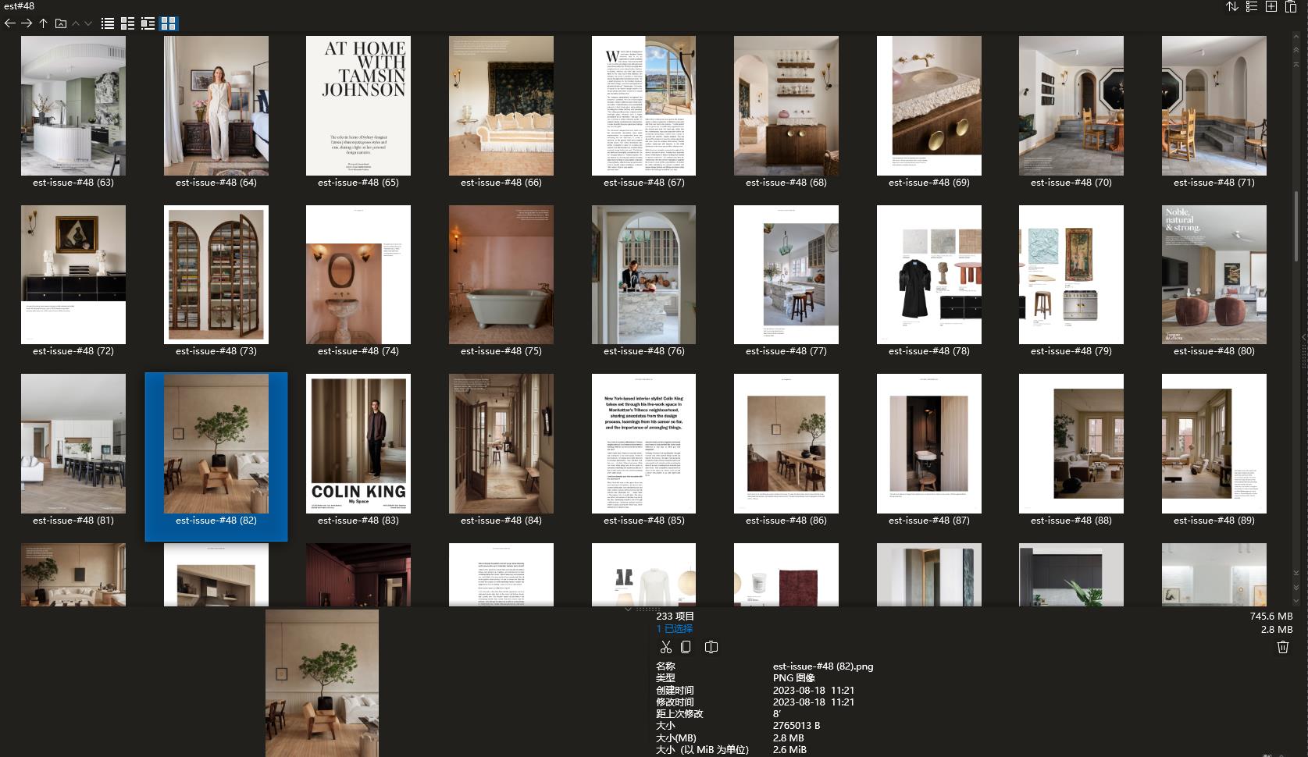Select the COLIN KING page thumbnail
Image resolution: width=1308 pixels, height=757 pixels.
point(358,442)
